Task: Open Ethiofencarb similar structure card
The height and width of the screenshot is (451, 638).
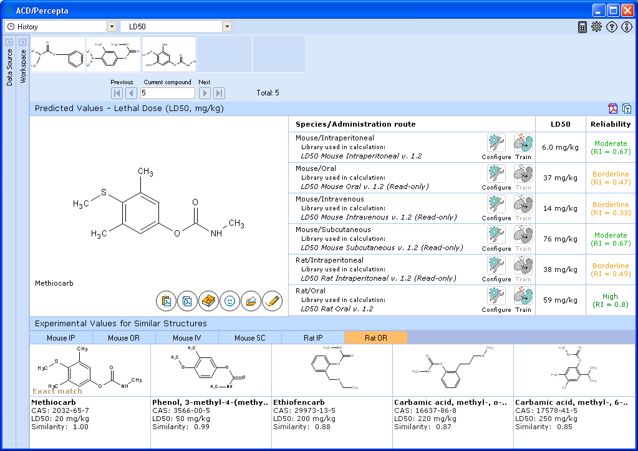Action: pyautogui.click(x=332, y=395)
